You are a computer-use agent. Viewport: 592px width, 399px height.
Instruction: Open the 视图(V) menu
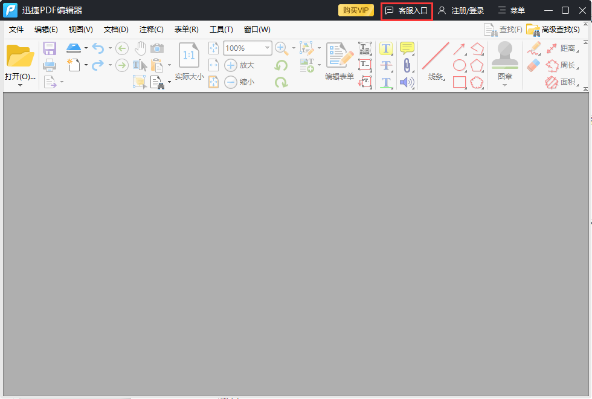(x=81, y=30)
